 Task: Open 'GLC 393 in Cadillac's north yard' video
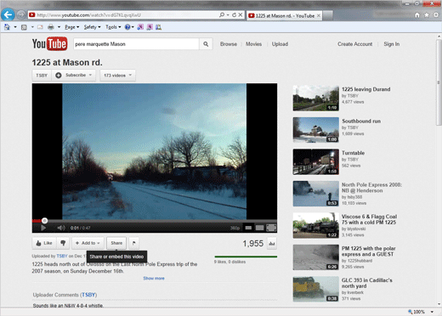point(366,283)
